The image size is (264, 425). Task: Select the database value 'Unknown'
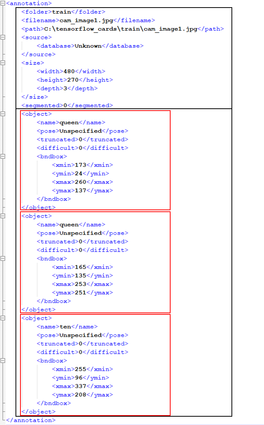click(88, 46)
